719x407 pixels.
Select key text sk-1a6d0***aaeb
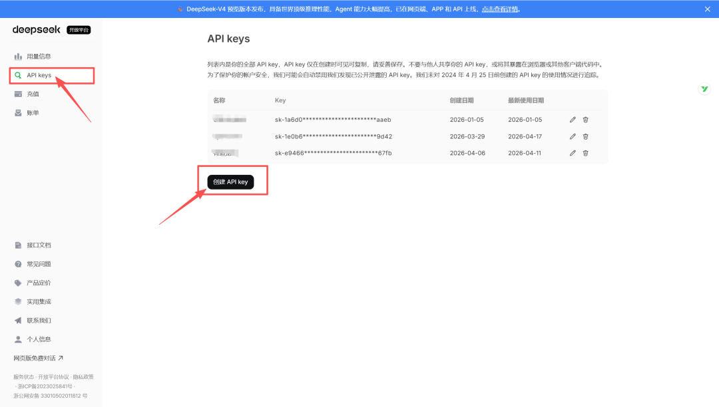click(333, 120)
